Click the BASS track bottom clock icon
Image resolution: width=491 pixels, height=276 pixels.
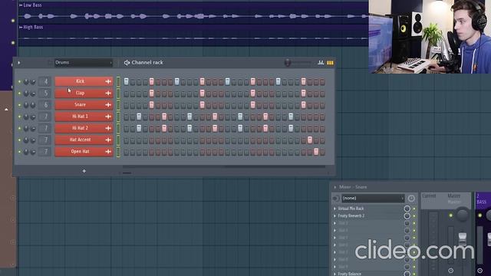480,271
